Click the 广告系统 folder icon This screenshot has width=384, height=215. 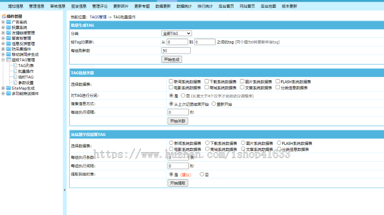click(9, 22)
